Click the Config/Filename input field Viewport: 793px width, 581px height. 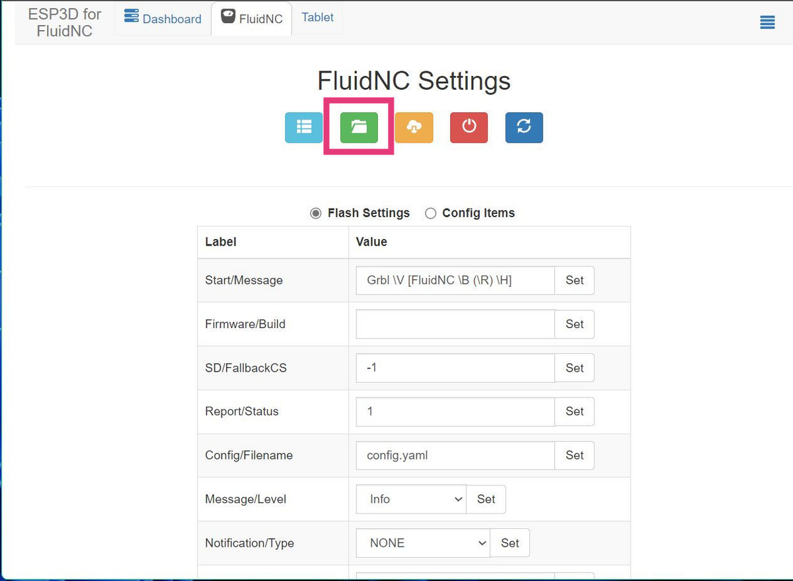(x=455, y=456)
